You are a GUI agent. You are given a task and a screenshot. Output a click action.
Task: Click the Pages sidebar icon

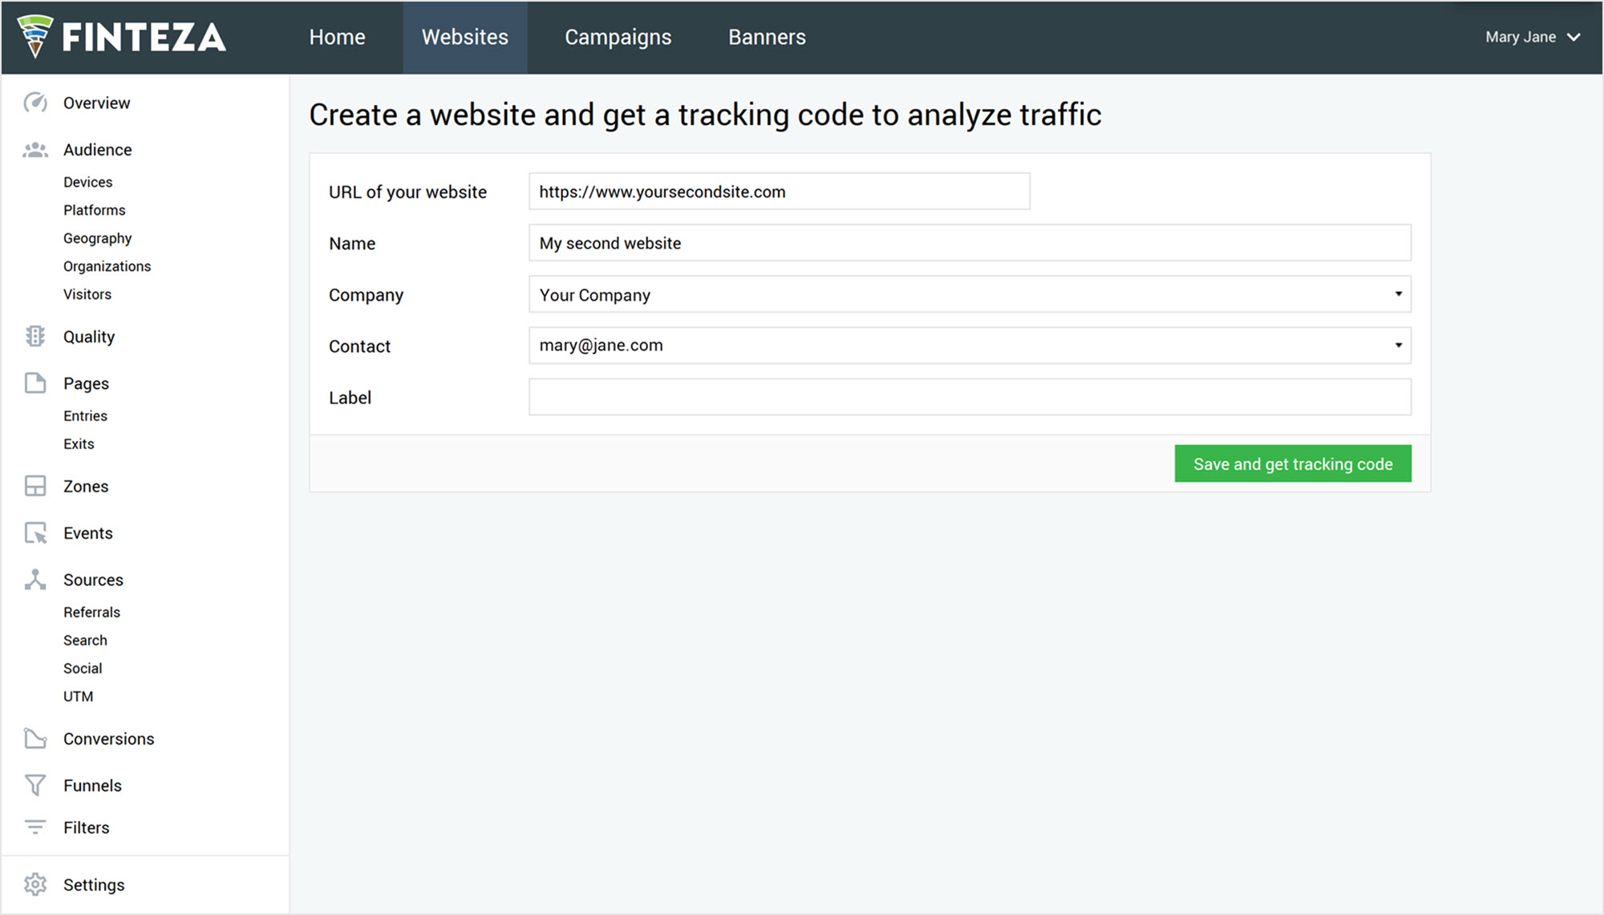34,382
